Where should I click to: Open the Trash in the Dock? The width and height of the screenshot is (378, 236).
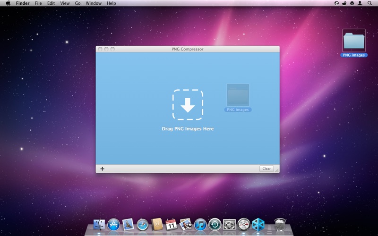pos(280,225)
